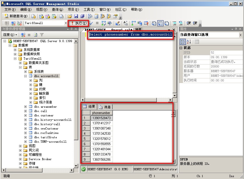The height and width of the screenshot is (179, 244).
Task: Toggle SQLCMD Mode
Action: [146, 23]
